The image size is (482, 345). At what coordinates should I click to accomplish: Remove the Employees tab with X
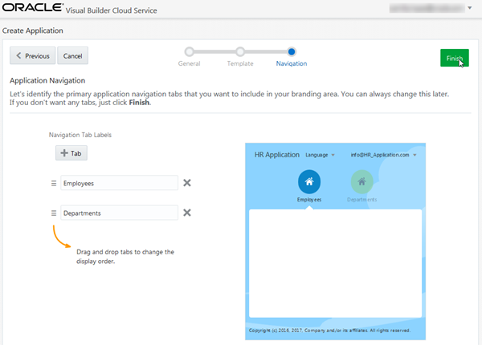point(187,183)
